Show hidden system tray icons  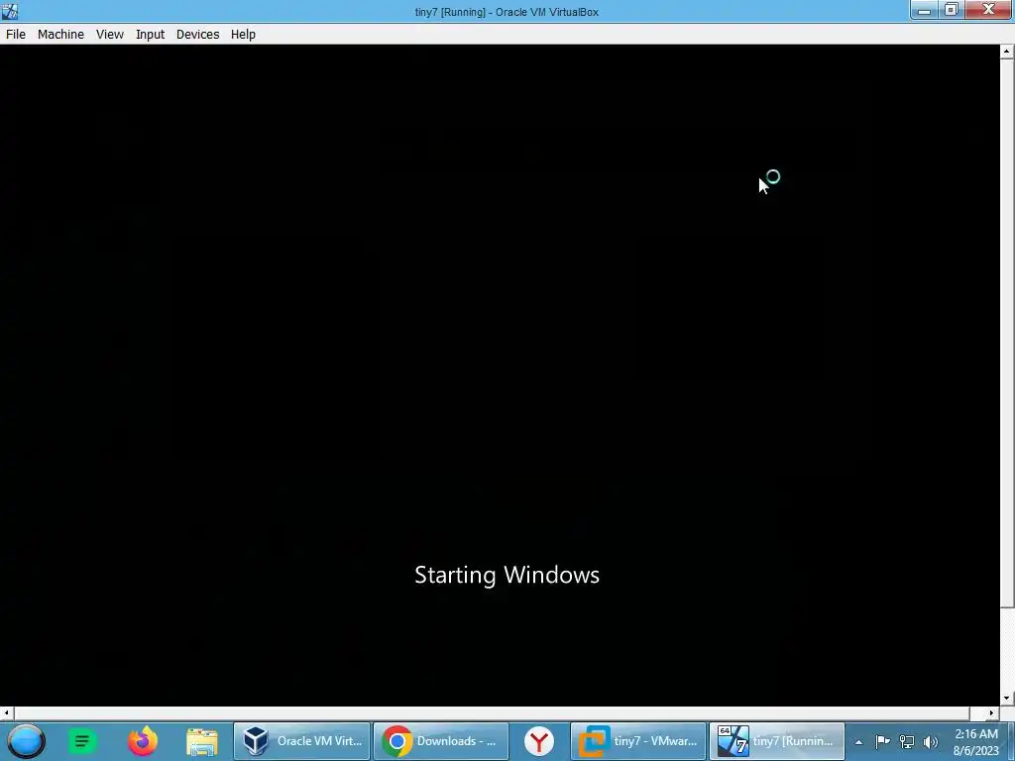pyautogui.click(x=858, y=742)
